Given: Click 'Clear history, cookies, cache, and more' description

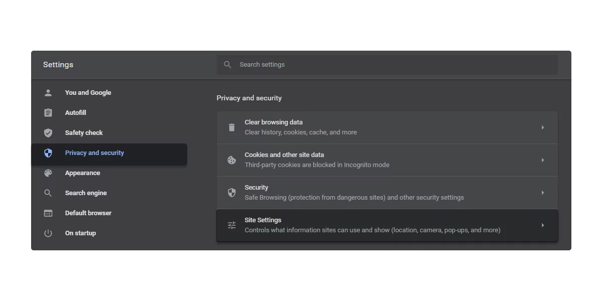Looking at the screenshot, I should 301,132.
